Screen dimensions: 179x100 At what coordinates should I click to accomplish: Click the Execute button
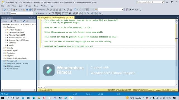pos(39,13)
